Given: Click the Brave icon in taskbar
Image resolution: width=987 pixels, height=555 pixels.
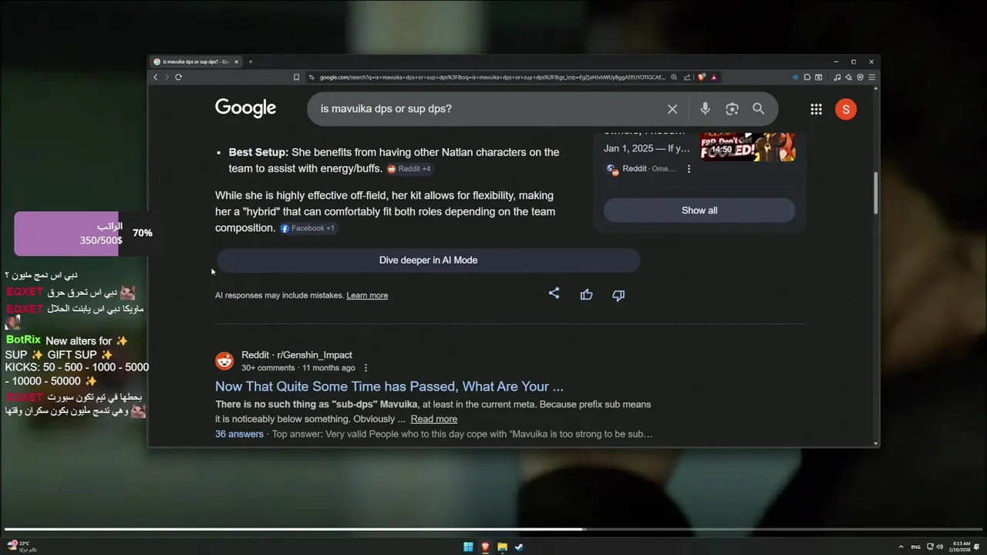Looking at the screenshot, I should 485,547.
